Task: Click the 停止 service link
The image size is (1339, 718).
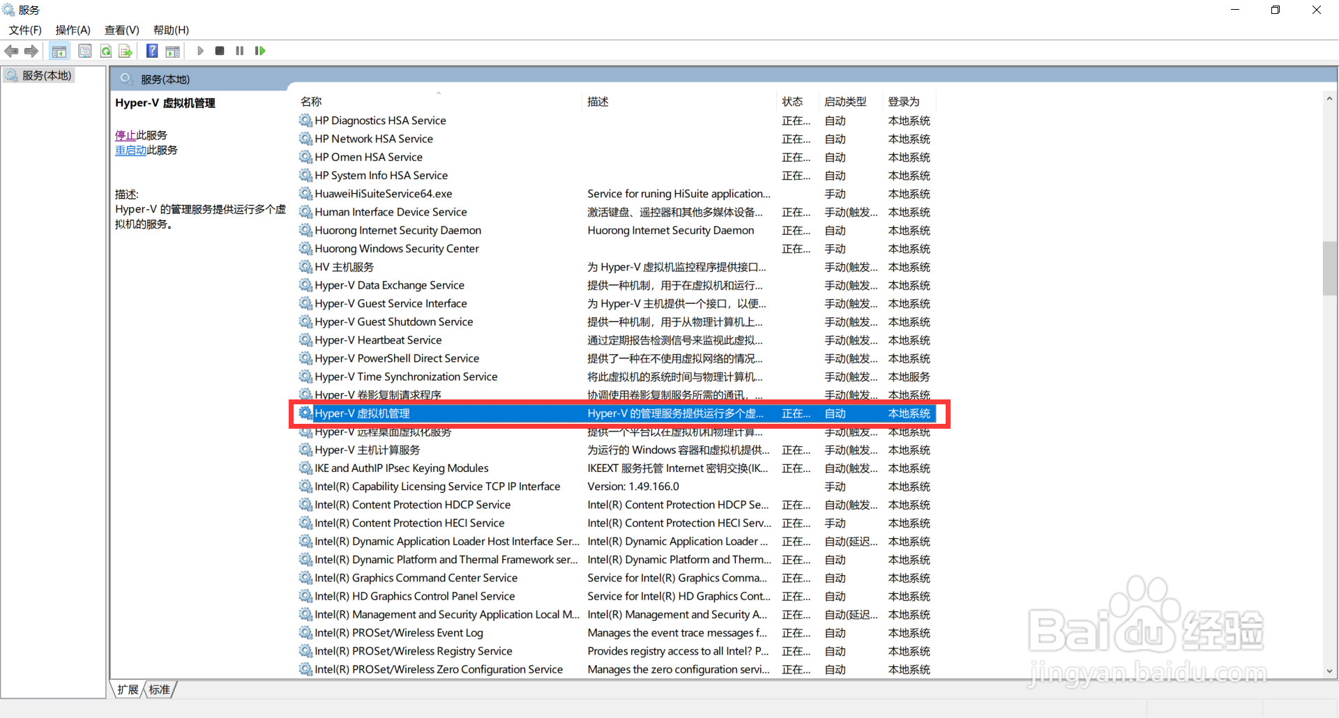Action: tap(126, 135)
